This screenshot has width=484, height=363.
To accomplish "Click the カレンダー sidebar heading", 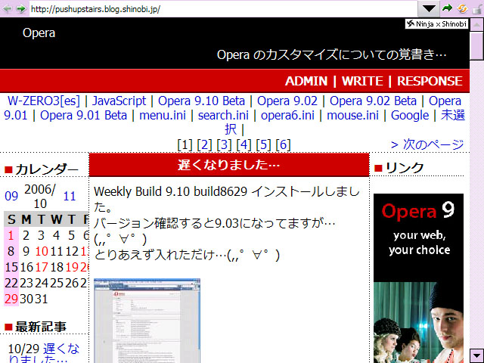I will coord(47,169).
